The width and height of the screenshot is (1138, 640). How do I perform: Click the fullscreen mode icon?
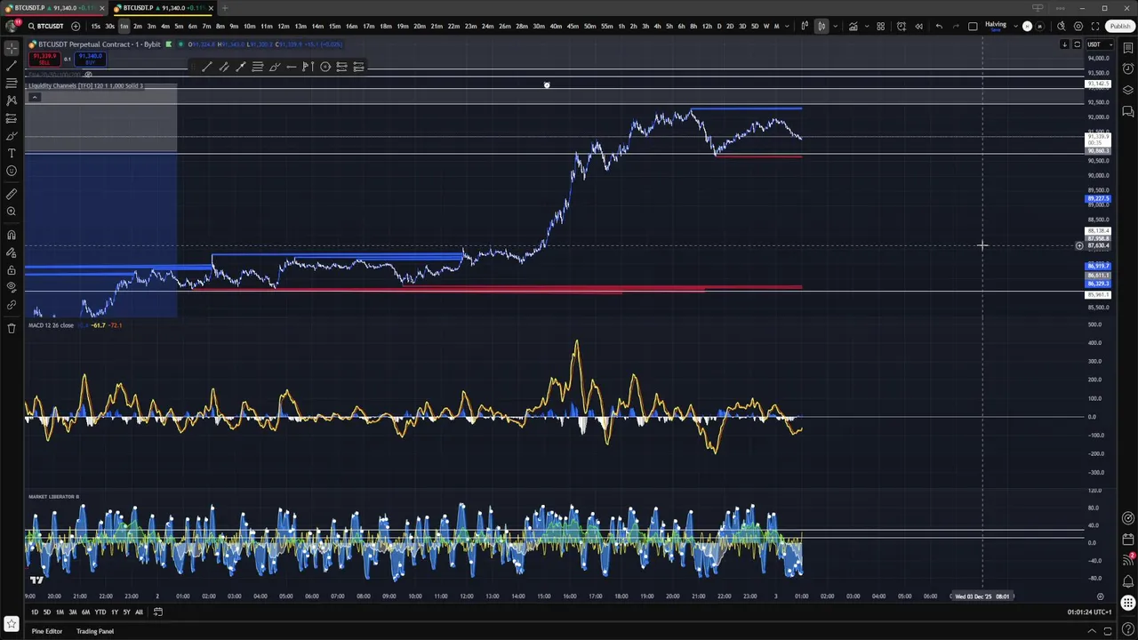pos(1095,26)
